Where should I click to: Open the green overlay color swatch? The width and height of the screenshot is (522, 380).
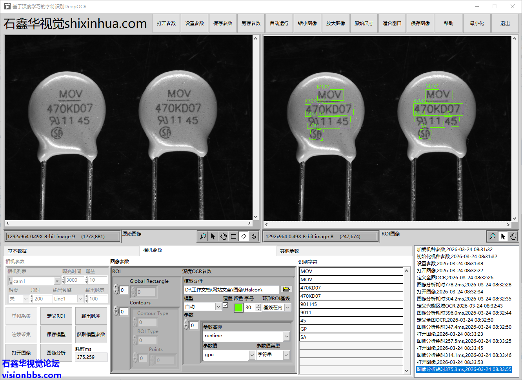point(238,308)
